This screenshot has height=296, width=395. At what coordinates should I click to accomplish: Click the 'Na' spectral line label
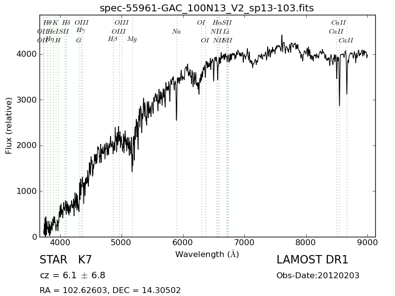tap(176, 32)
